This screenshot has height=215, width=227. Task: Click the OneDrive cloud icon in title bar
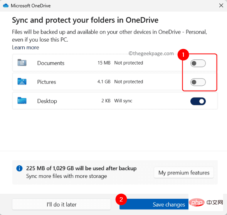coord(6,6)
